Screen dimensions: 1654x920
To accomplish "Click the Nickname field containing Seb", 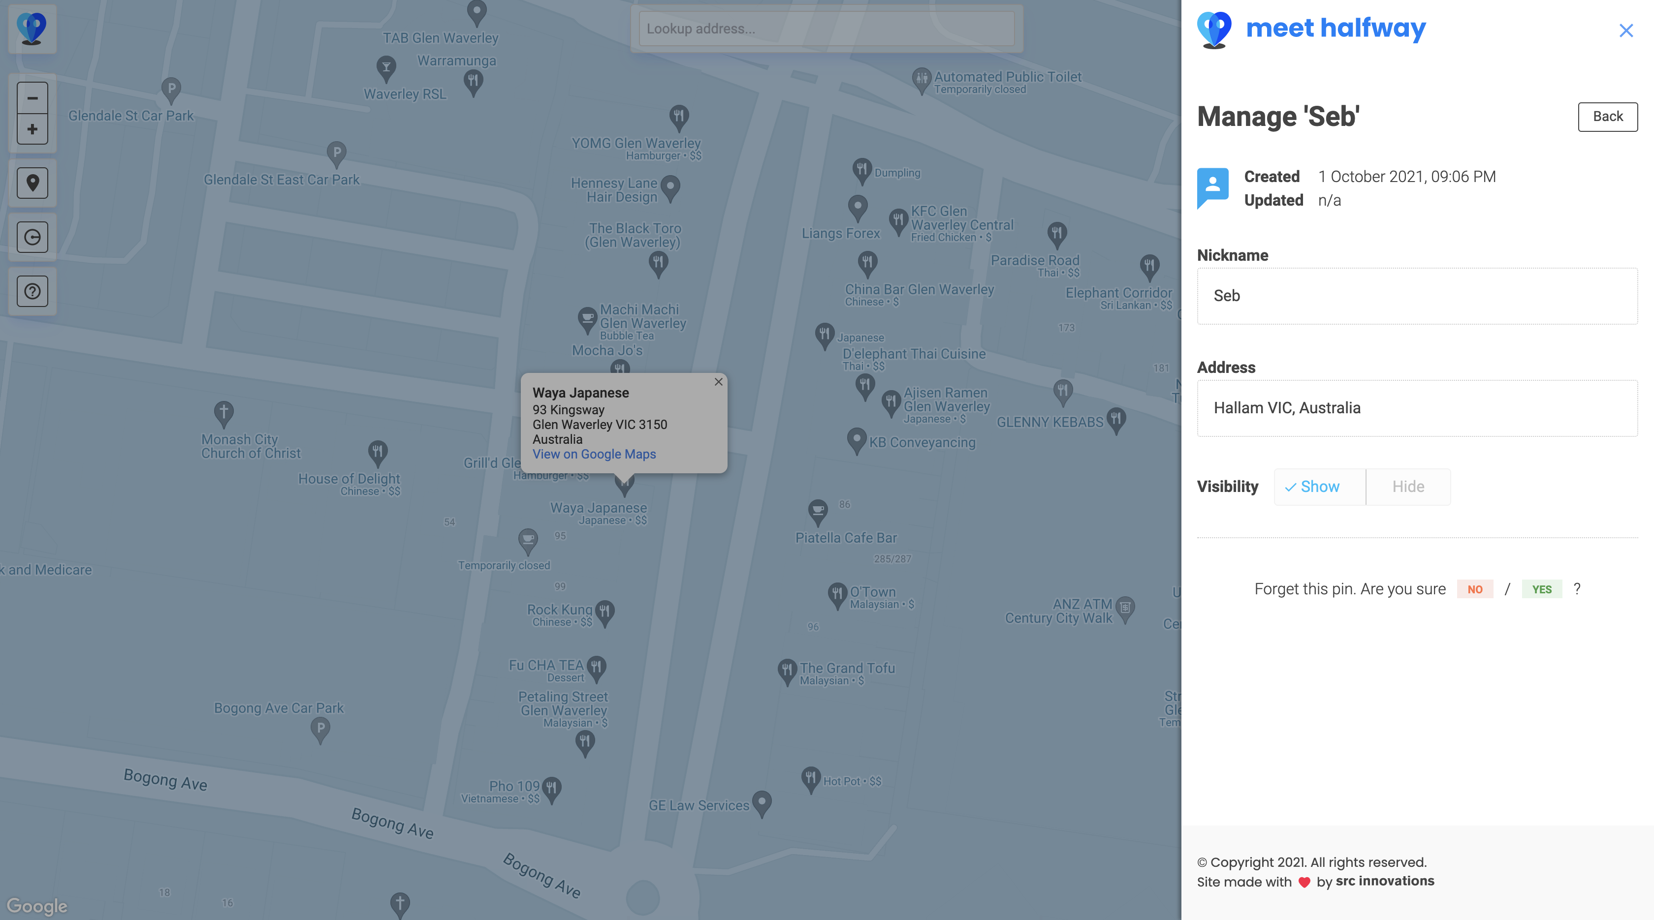I will coord(1416,296).
